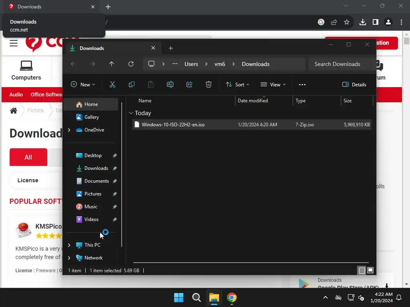The image size is (410, 307).
Task: Expand Network in the navigation pane
Action: tap(69, 258)
